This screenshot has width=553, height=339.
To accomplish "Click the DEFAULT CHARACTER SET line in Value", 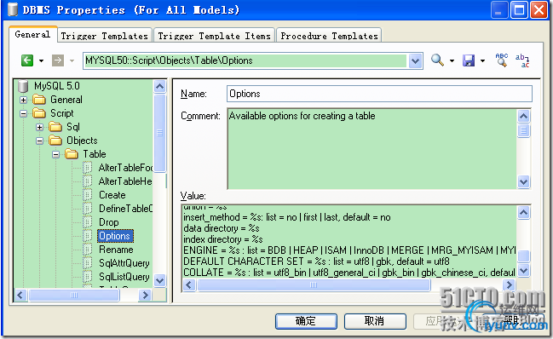I will point(316,261).
